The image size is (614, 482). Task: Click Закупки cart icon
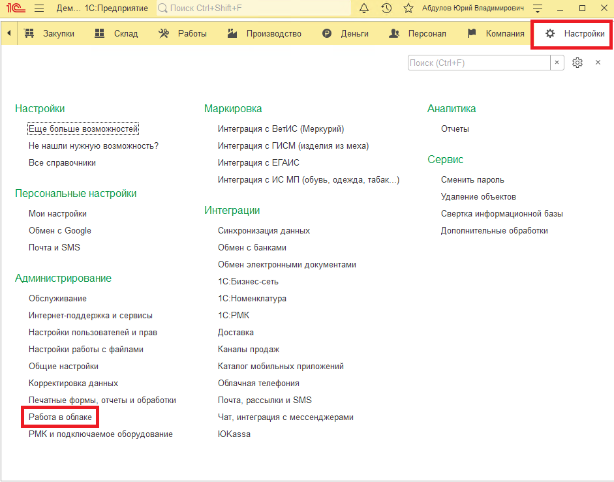coord(29,33)
